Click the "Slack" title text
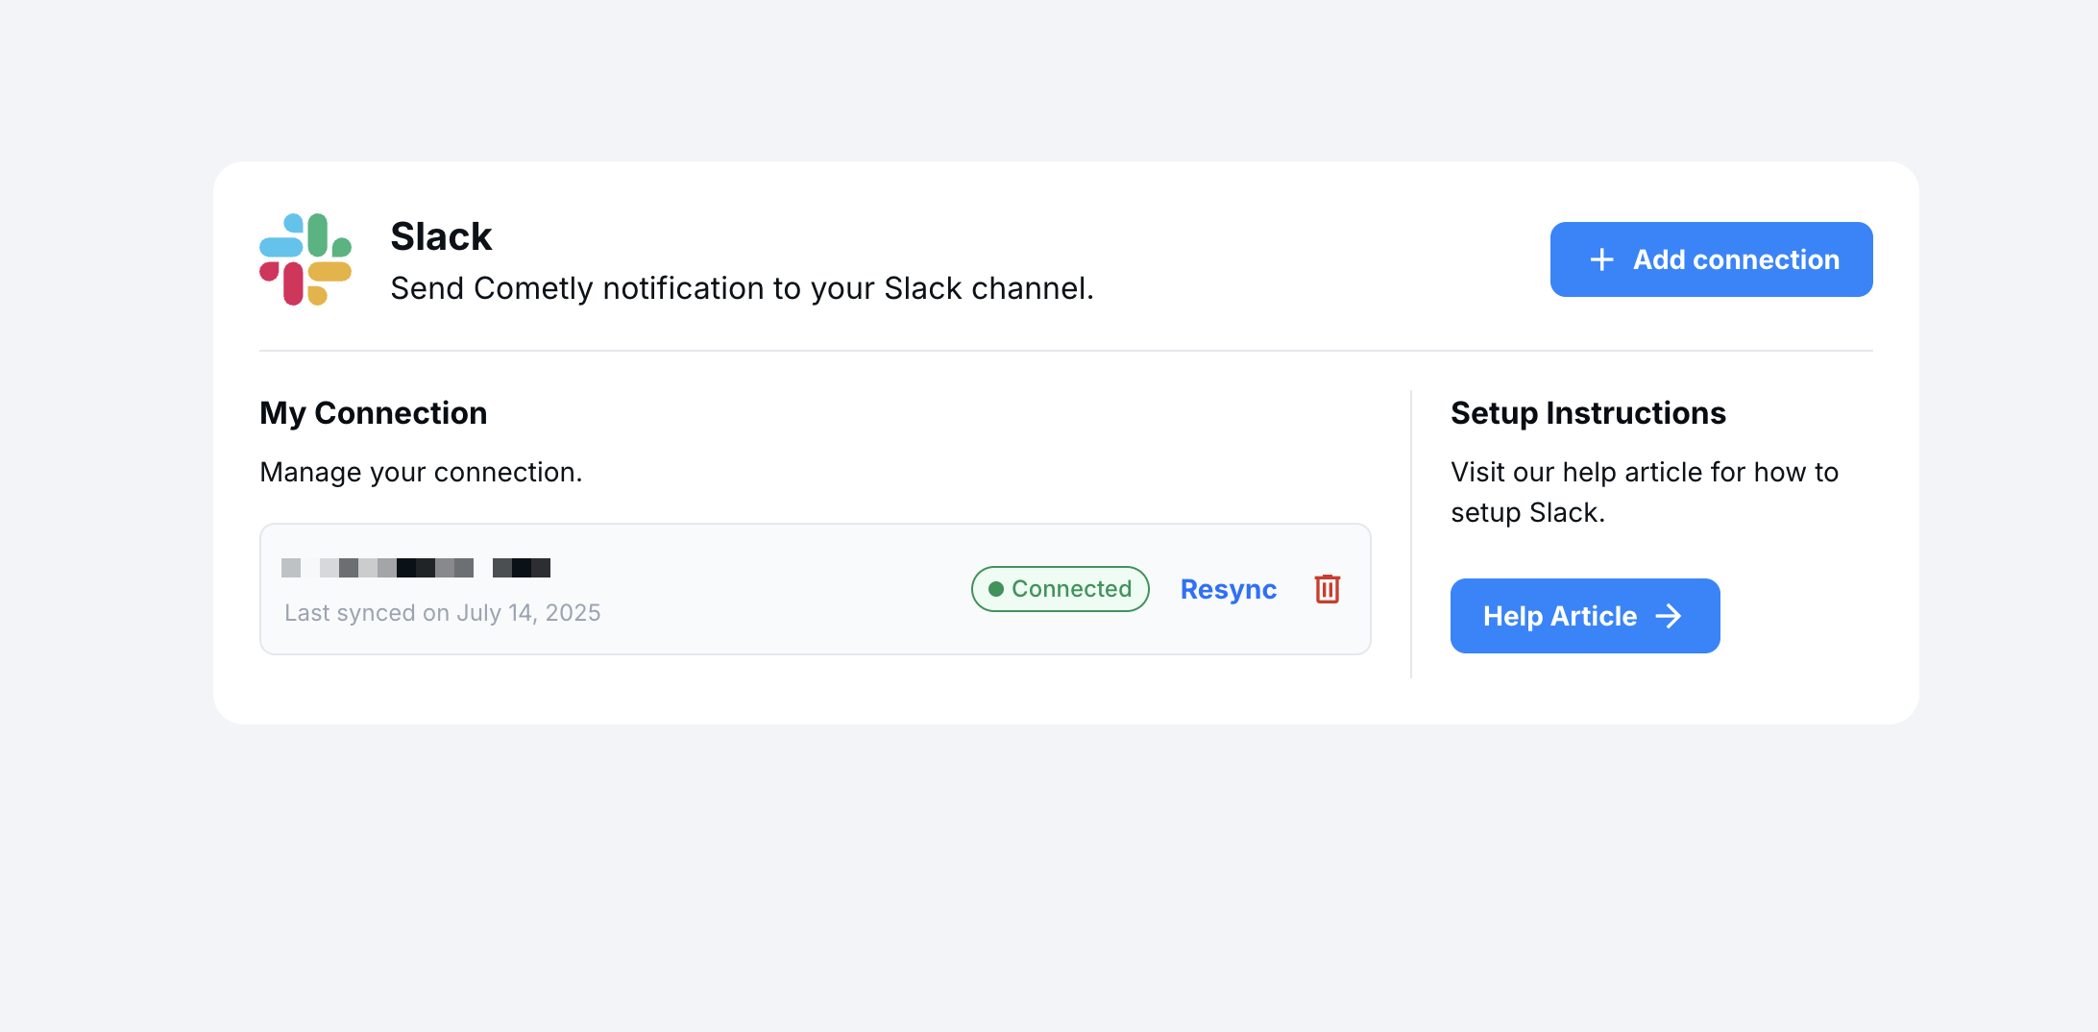The height and width of the screenshot is (1032, 2098). point(441,236)
